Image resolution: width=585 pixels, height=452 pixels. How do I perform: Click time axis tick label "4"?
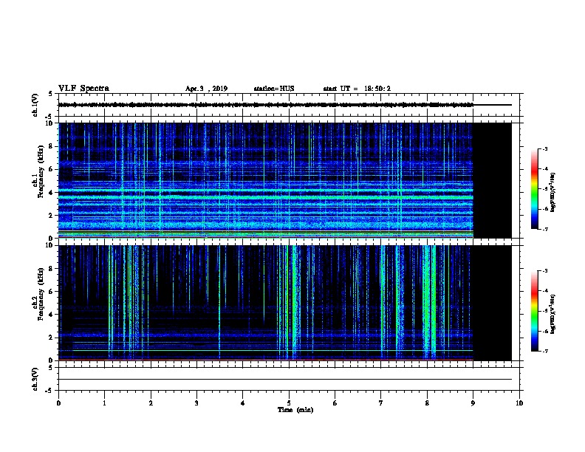point(243,403)
